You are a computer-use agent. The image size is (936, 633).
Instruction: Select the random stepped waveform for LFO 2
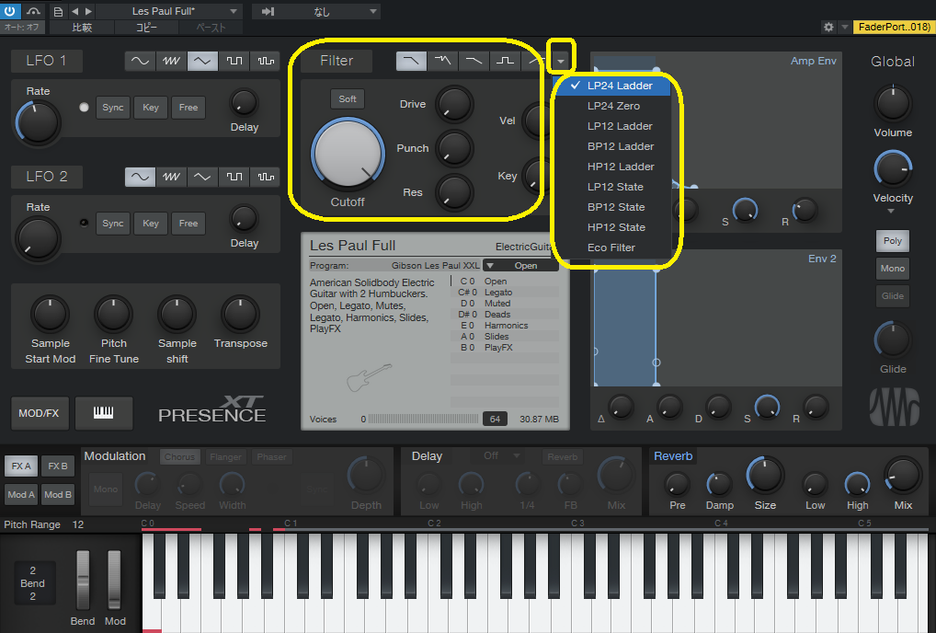(266, 177)
